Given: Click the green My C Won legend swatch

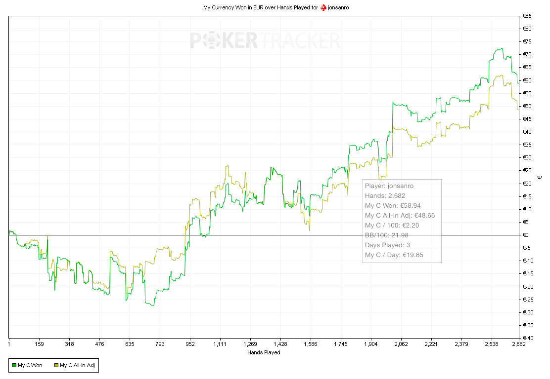Looking at the screenshot, I should point(14,365).
